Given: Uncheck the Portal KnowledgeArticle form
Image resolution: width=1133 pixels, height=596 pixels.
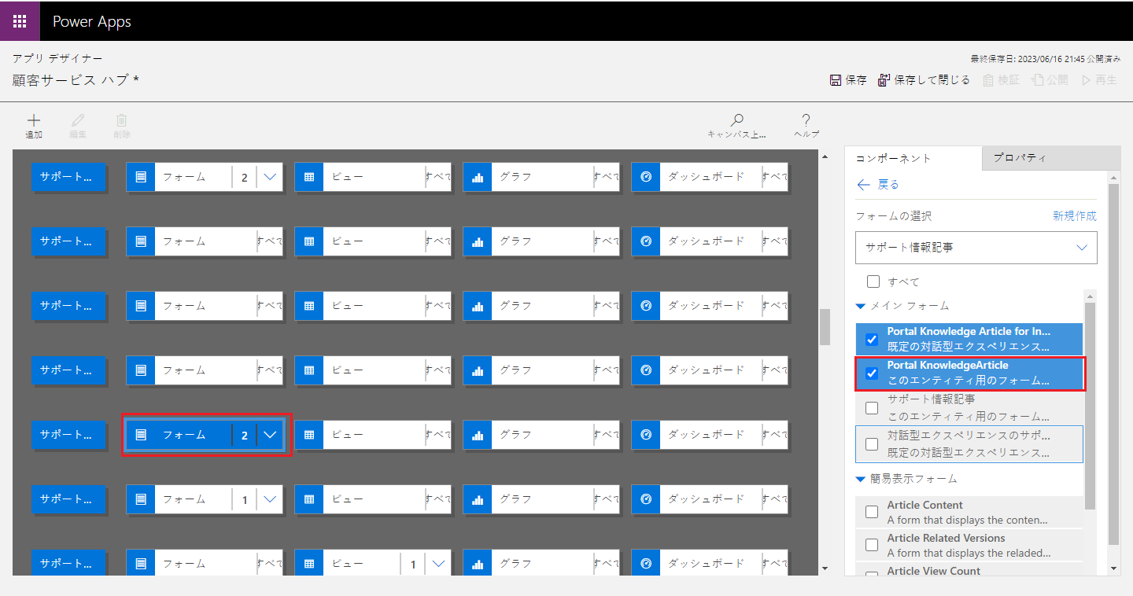Looking at the screenshot, I should [x=872, y=373].
